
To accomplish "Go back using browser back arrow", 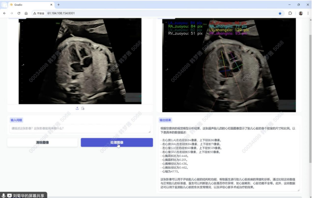I will click(5, 13).
